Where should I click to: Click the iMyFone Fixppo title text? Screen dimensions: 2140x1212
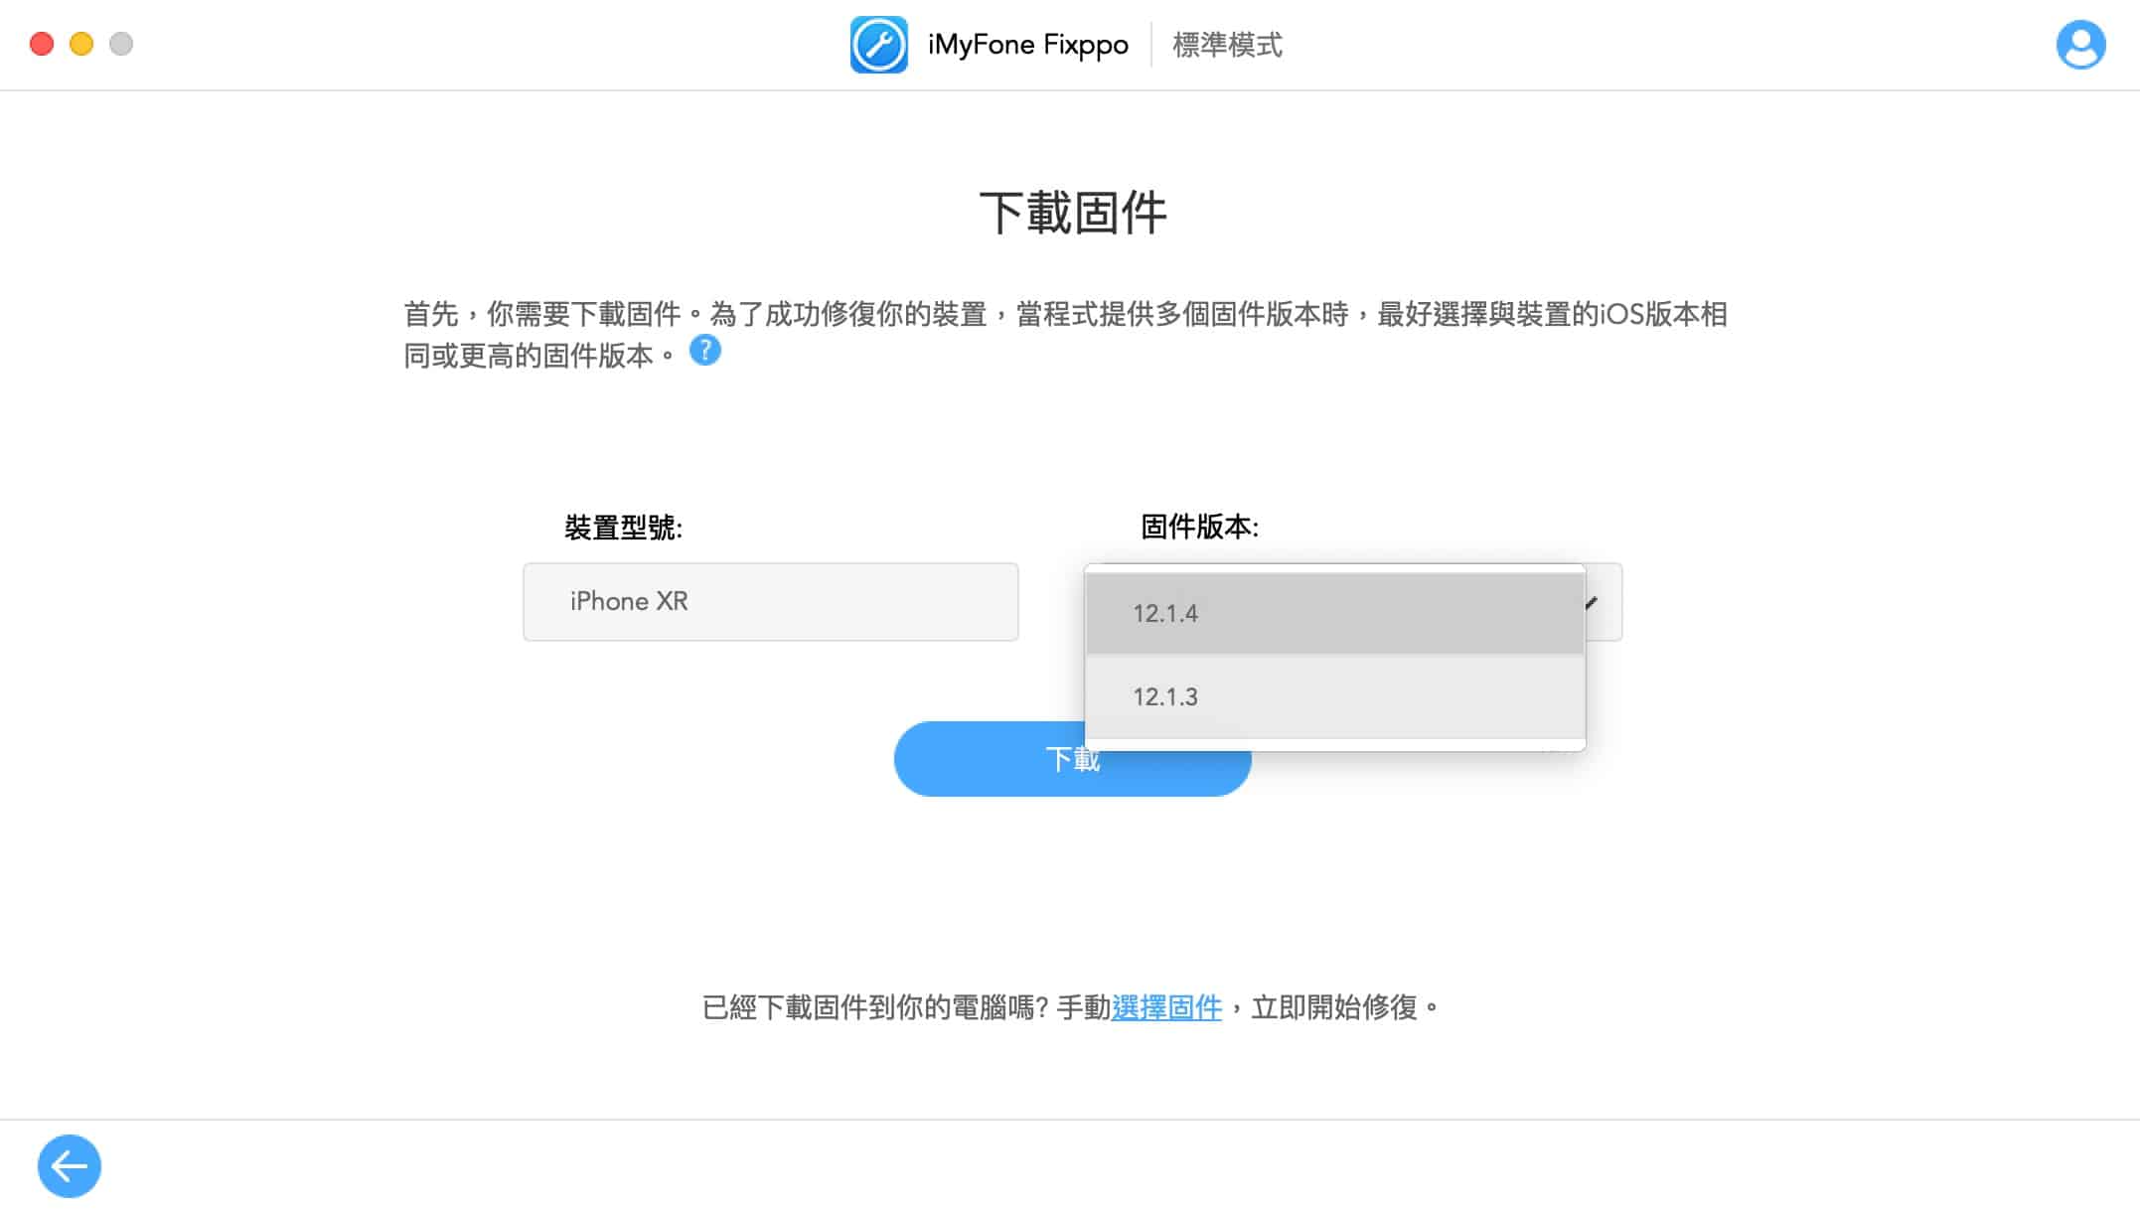tap(1028, 45)
